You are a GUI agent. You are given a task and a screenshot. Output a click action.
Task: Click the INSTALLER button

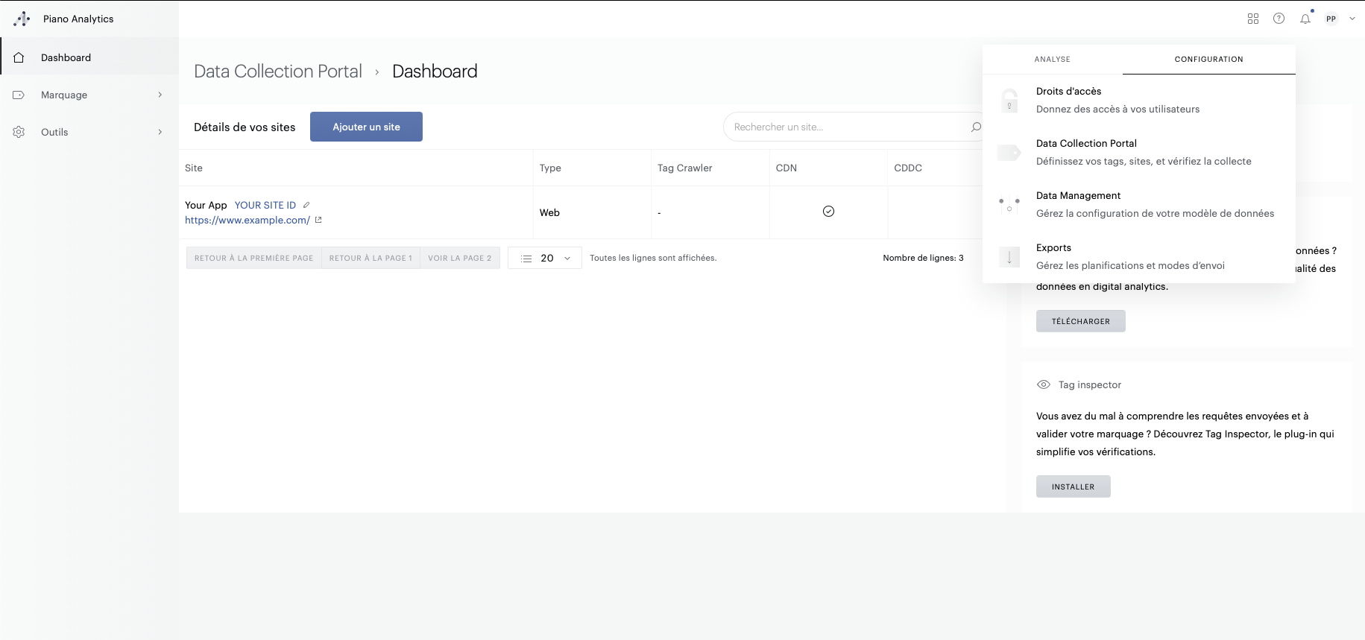click(1074, 487)
